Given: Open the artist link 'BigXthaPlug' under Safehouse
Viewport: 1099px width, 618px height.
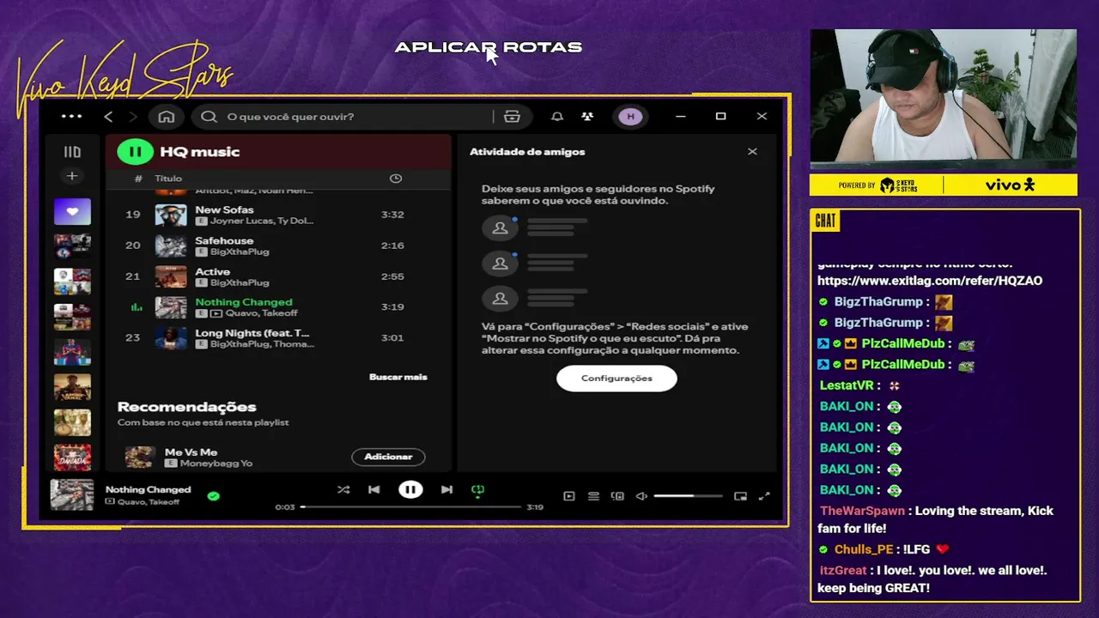Looking at the screenshot, I should [240, 251].
